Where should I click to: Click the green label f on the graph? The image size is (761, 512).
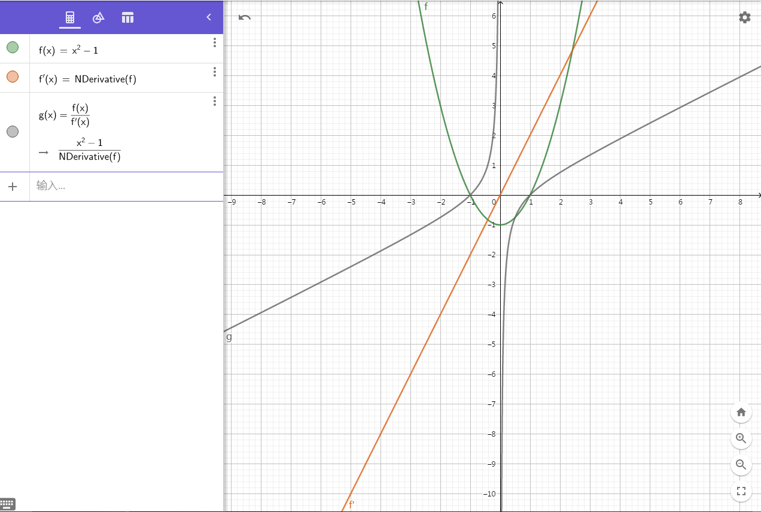426,7
